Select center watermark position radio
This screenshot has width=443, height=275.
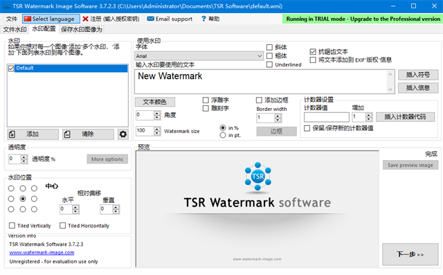[x=23, y=199]
